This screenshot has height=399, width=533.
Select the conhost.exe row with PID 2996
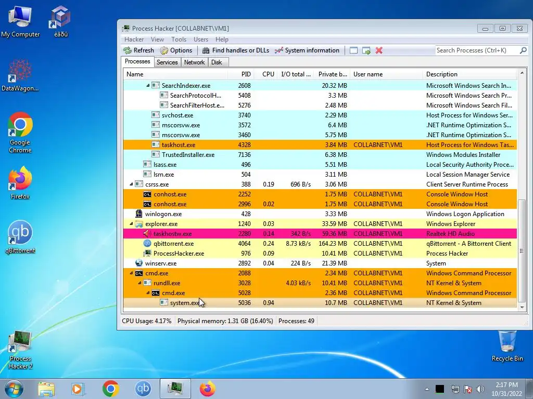[x=320, y=204]
